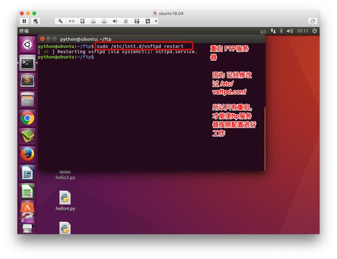This screenshot has height=259, width=337.
Task: Open Ubuntu Dash from launcher
Action: click(x=27, y=45)
